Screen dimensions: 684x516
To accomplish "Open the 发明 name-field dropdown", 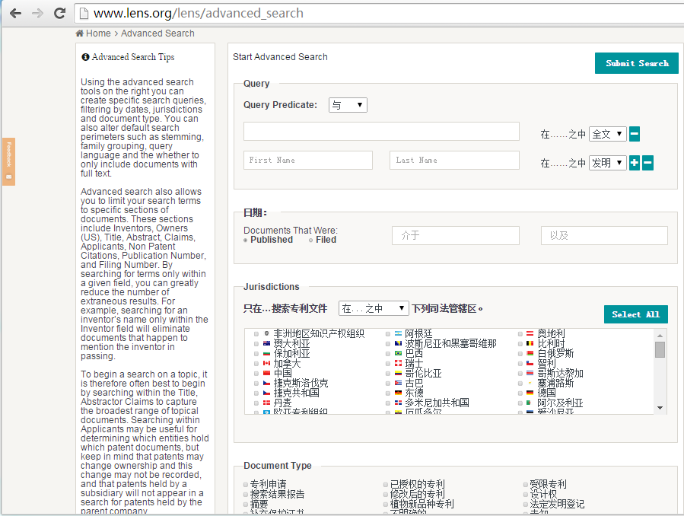I will 608,163.
